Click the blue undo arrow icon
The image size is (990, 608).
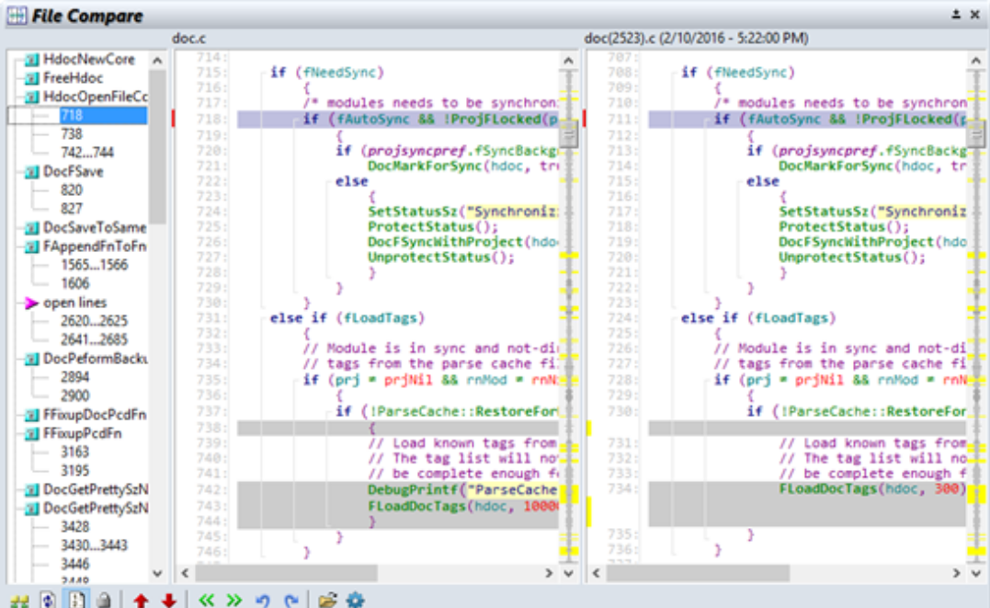point(263,600)
